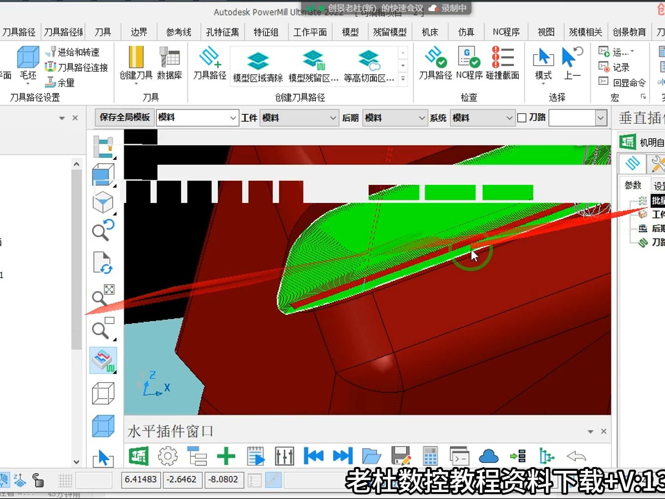Screen dimensions: 665x499
Task: Click the zoom magnifier with rotate arrow
Action: pos(103,230)
